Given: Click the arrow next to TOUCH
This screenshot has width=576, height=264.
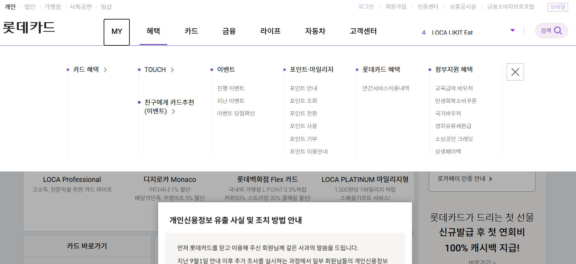Looking at the screenshot, I should click(x=172, y=70).
